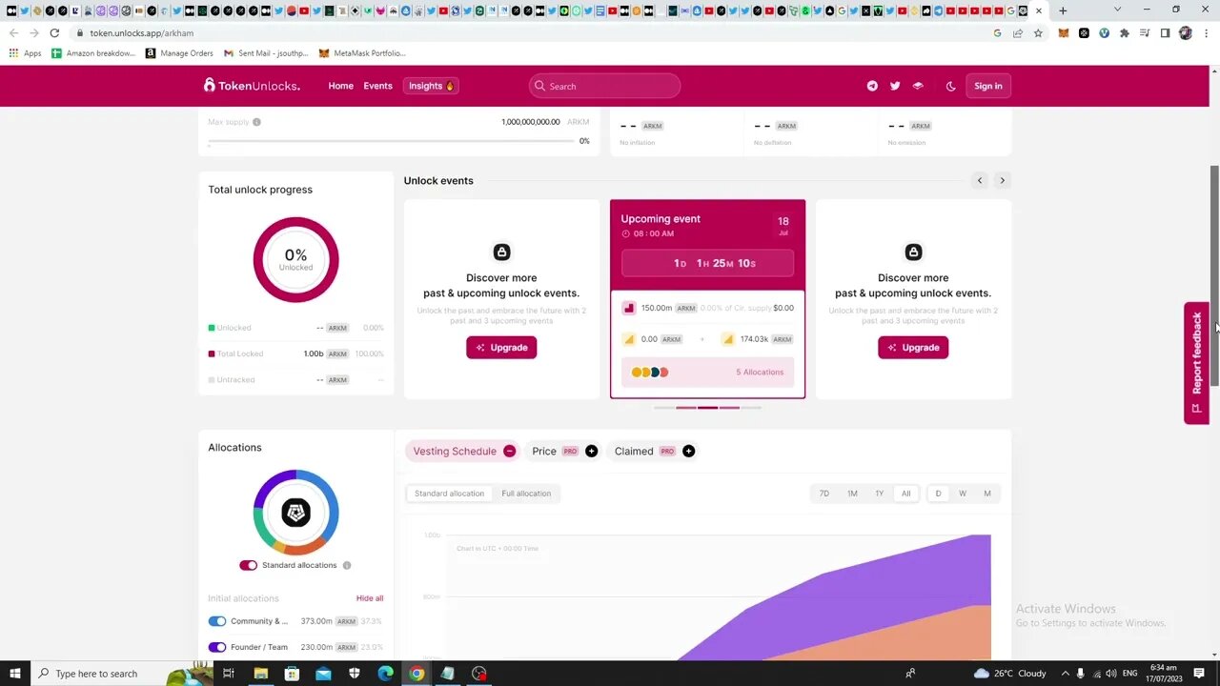1220x686 pixels.
Task: Reload the page in Chrome
Action: pyautogui.click(x=54, y=32)
